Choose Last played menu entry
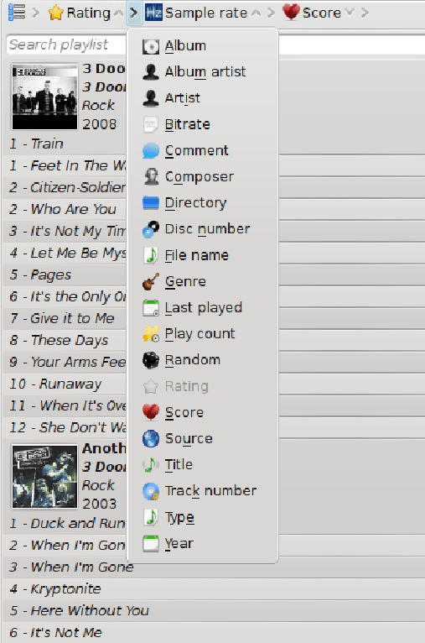Screen dimensions: 425x643 point(203,308)
